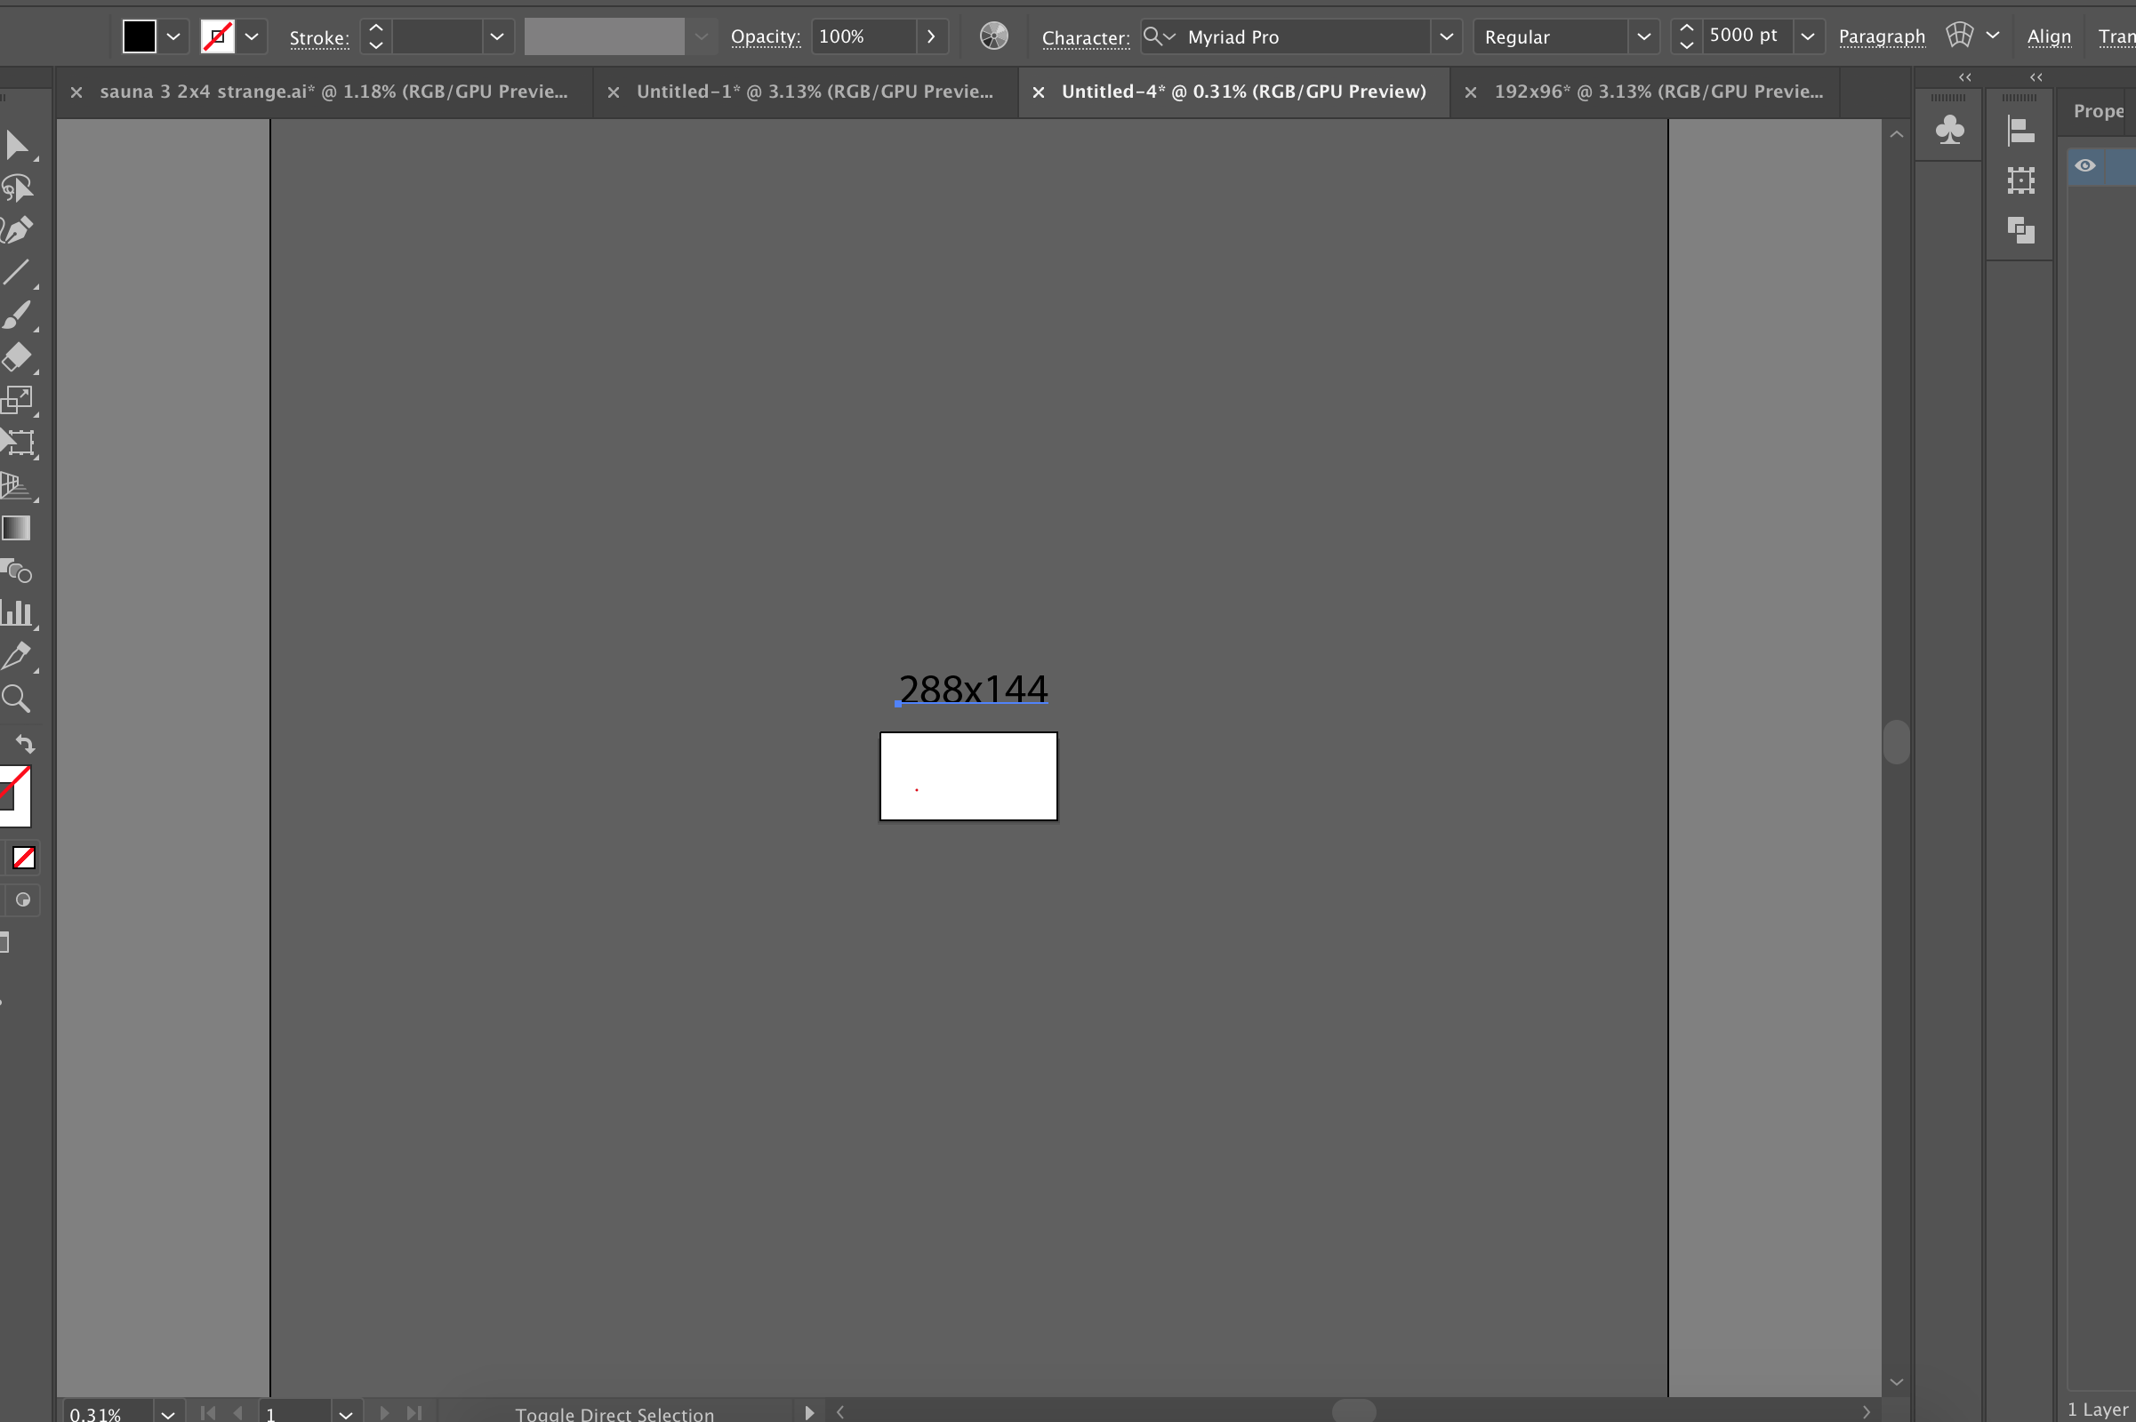Switch to the Untitled-1 document tab
The width and height of the screenshot is (2136, 1422).
tap(814, 92)
